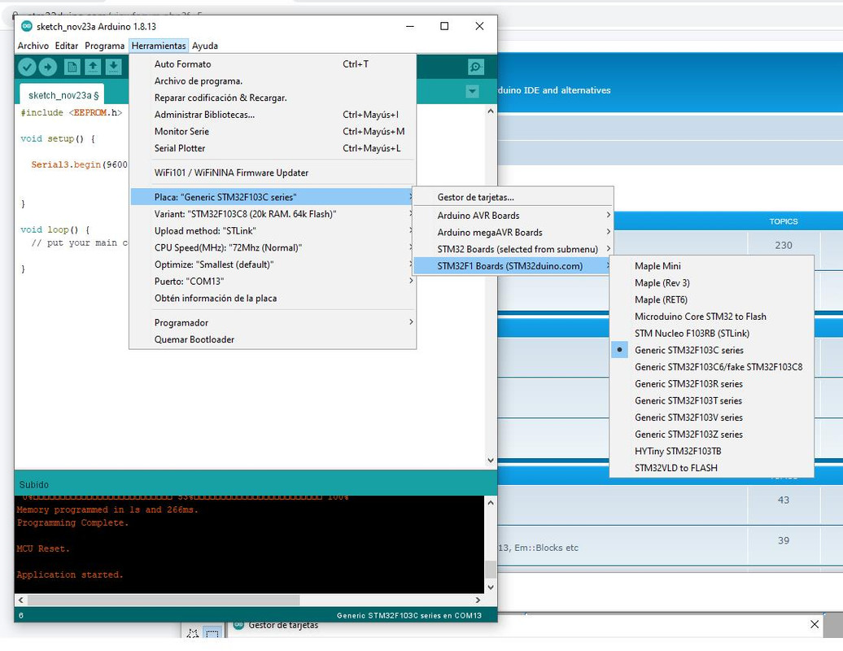Expand the Programador submenu
The width and height of the screenshot is (843, 651).
tap(273, 322)
